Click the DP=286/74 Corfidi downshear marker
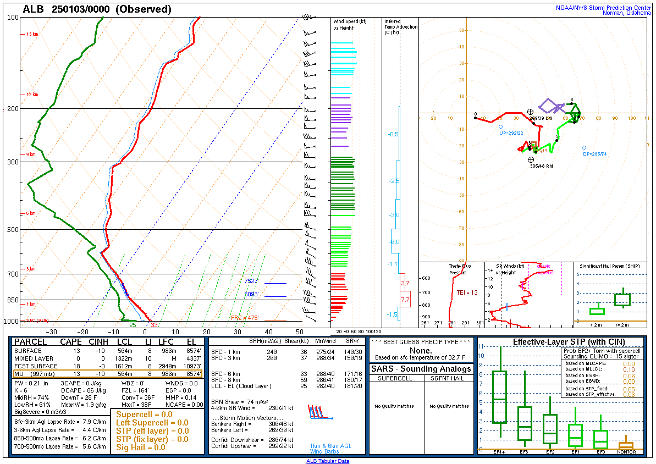656x464 pixels. (585, 148)
